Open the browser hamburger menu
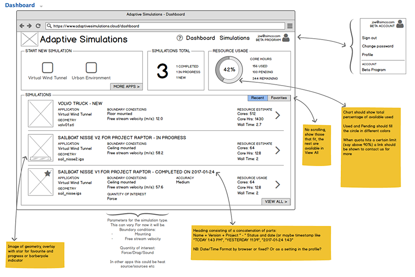This screenshot has width=415, height=277. pyautogui.click(x=290, y=26)
